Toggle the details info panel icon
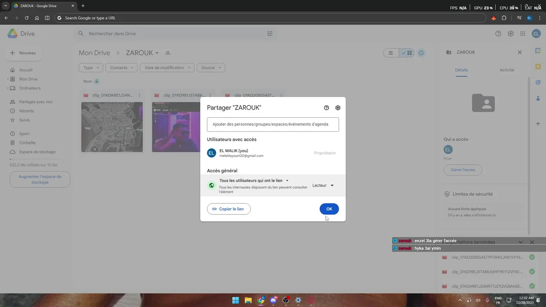This screenshot has width=546, height=307. click(421, 53)
